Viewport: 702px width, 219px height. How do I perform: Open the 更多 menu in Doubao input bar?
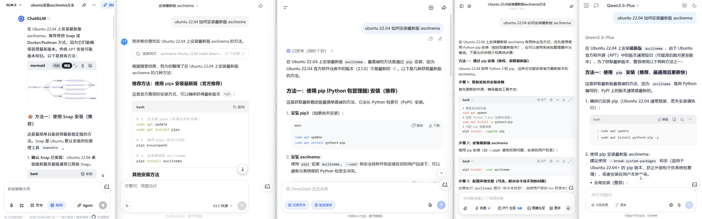coord(555,208)
